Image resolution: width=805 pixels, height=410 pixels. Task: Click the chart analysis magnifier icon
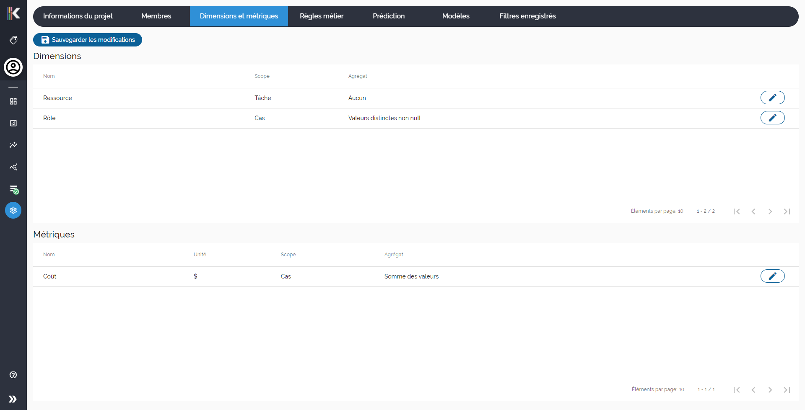[x=13, y=167]
